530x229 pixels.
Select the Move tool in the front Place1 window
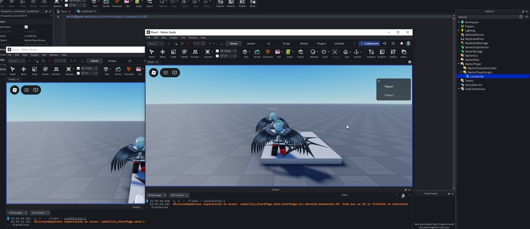tap(163, 53)
